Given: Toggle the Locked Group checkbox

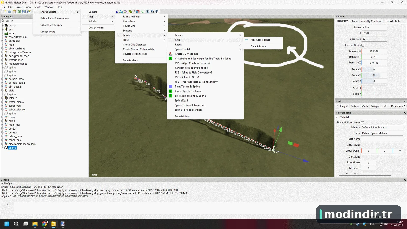Looking at the screenshot, I should (x=363, y=45).
